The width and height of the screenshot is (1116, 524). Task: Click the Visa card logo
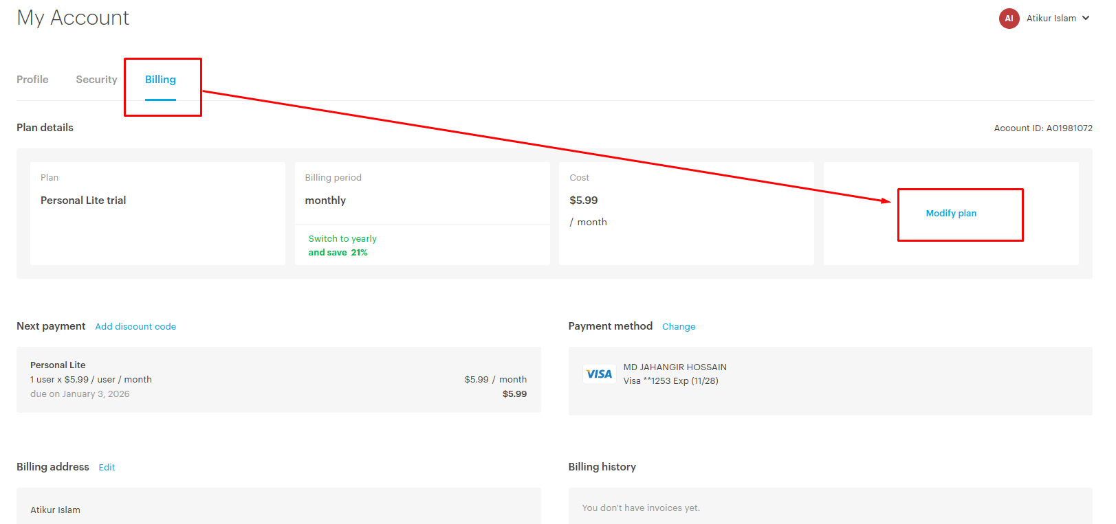point(599,374)
